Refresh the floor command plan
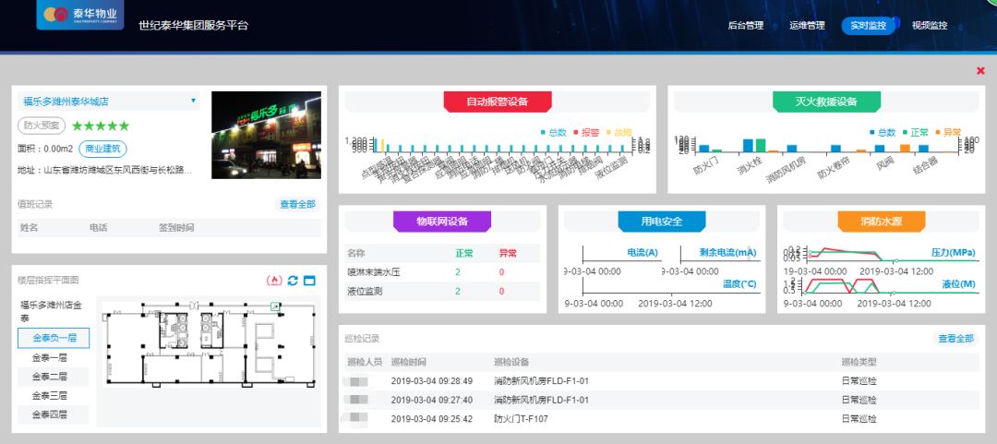997x444 pixels. [x=293, y=280]
